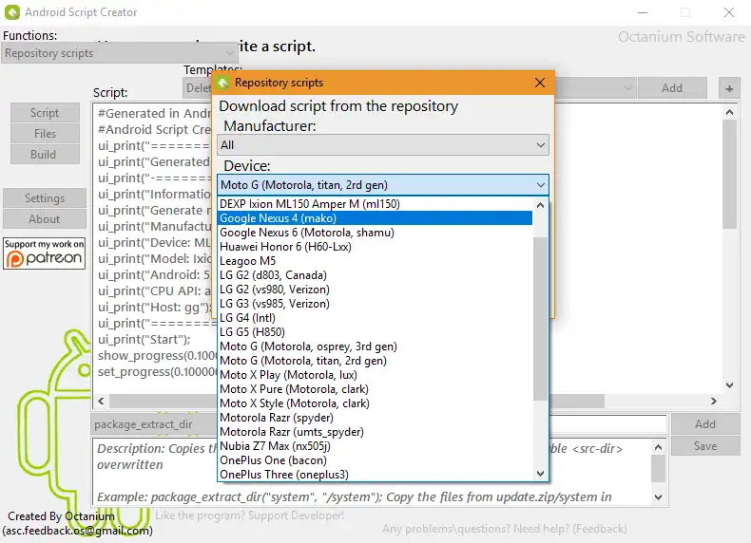Open the Manufacturer dropdown set to All
Screen dimensions: 751x543
click(383, 145)
